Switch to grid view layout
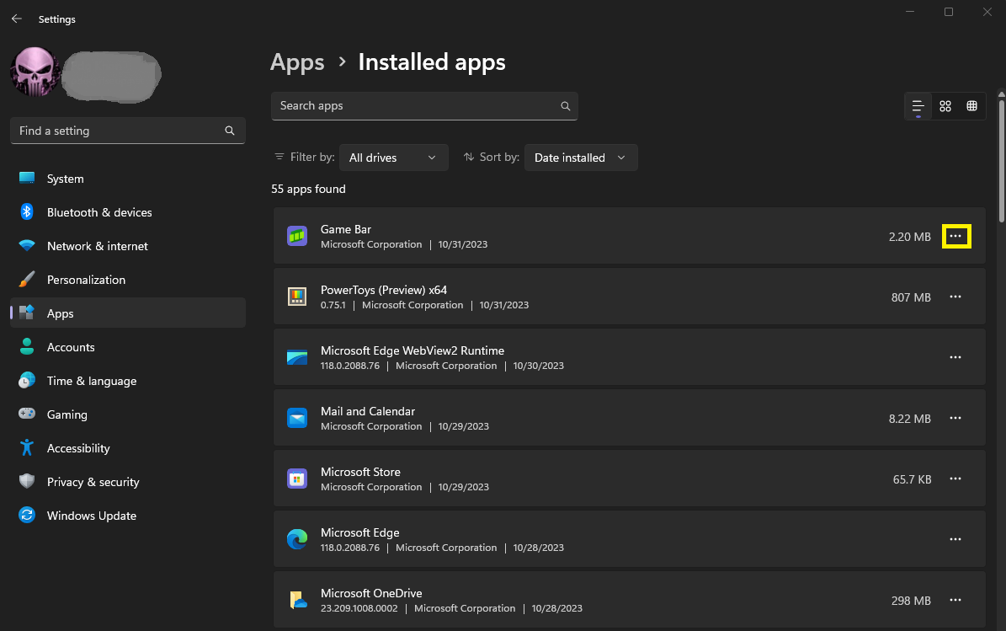 click(945, 106)
